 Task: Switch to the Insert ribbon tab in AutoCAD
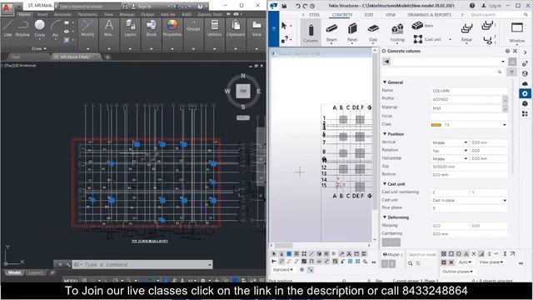pos(42,14)
